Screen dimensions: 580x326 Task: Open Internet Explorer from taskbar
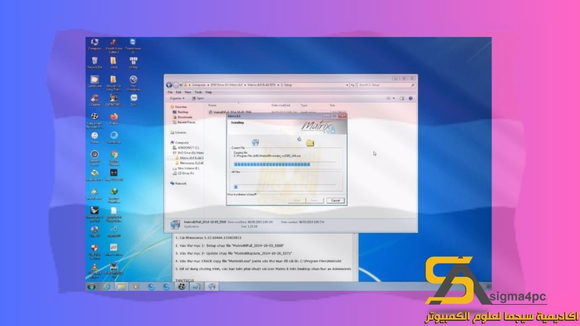click(106, 287)
